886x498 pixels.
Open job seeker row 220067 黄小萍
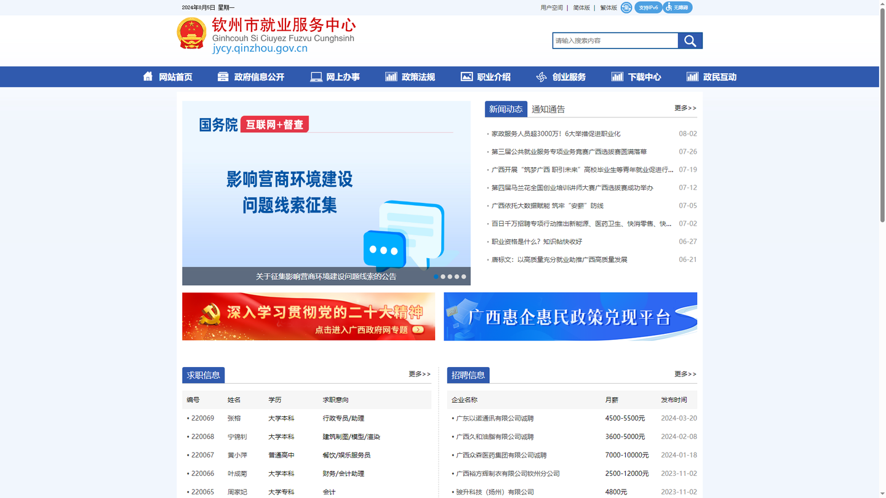[x=306, y=455]
